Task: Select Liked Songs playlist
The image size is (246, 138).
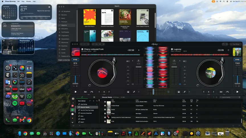Action: (x=87, y=104)
